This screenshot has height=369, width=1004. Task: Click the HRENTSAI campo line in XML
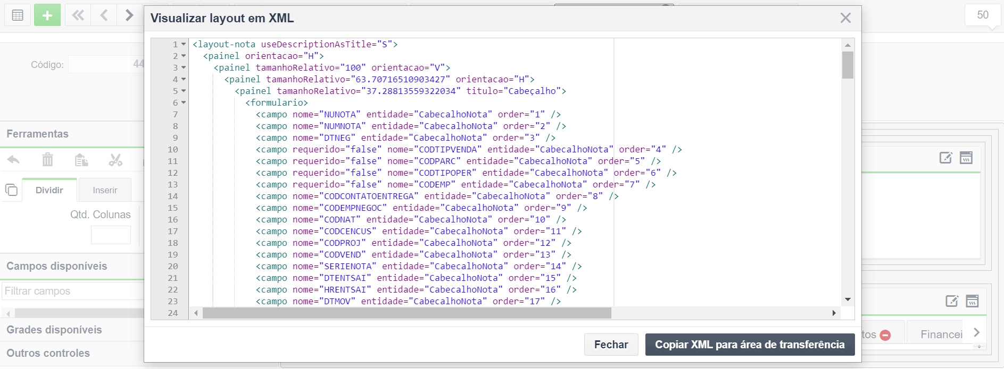[416, 289]
